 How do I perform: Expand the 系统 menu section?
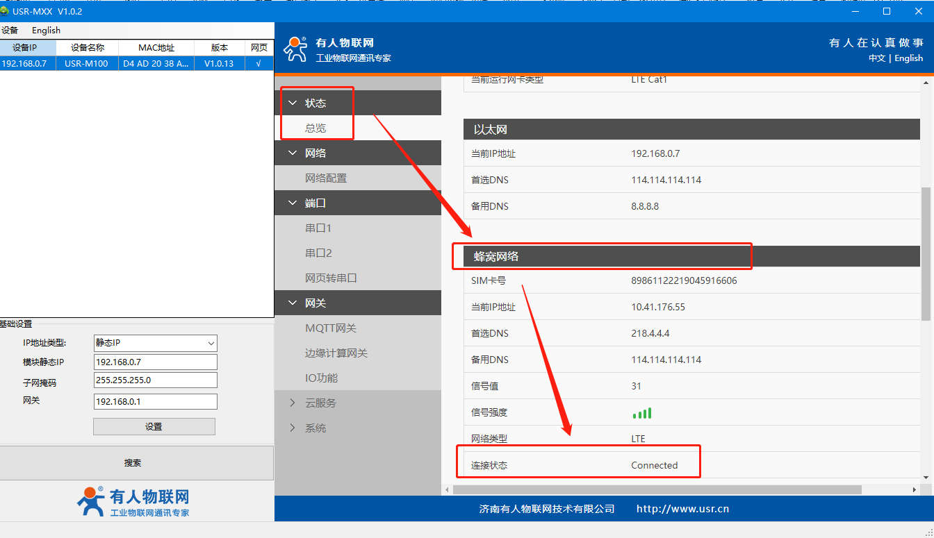(x=315, y=428)
